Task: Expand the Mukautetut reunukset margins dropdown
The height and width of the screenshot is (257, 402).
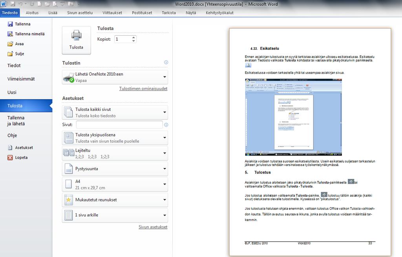Action: [x=115, y=200]
